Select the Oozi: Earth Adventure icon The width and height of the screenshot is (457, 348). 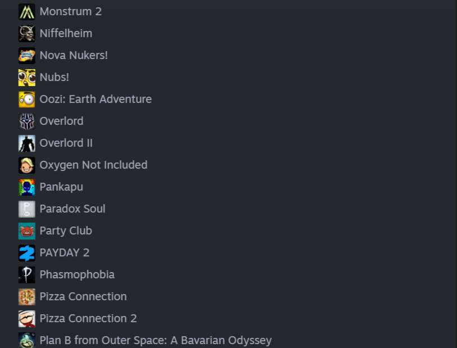(x=27, y=100)
